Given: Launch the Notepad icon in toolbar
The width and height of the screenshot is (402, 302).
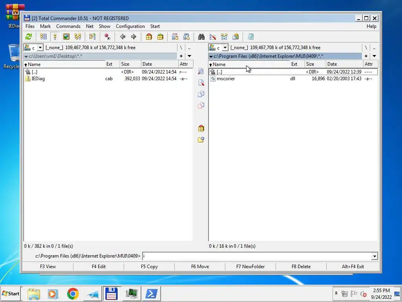Looking at the screenshot, I should coord(250,37).
